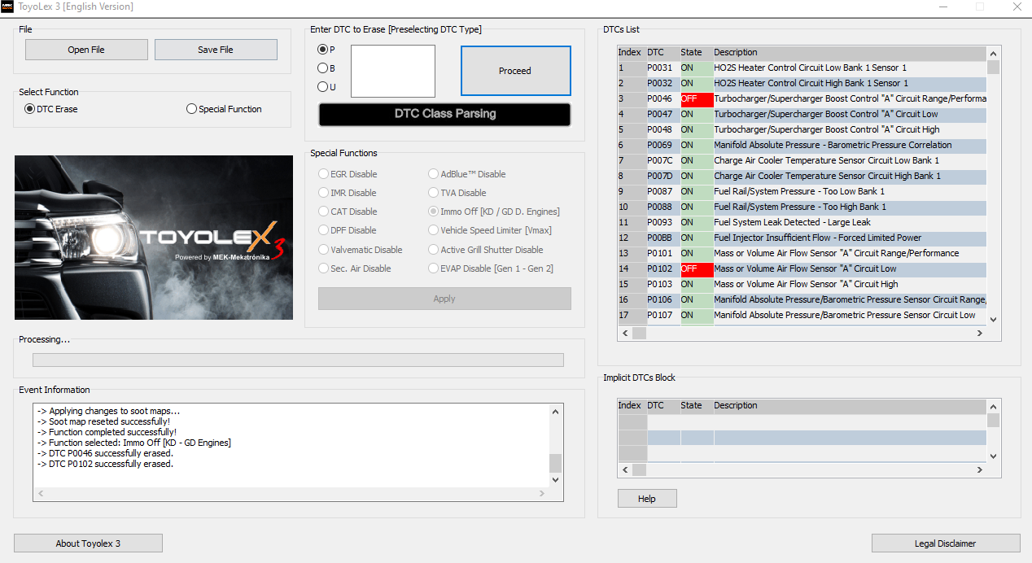Click the Apply button
Image resolution: width=1032 pixels, height=563 pixels.
(444, 299)
